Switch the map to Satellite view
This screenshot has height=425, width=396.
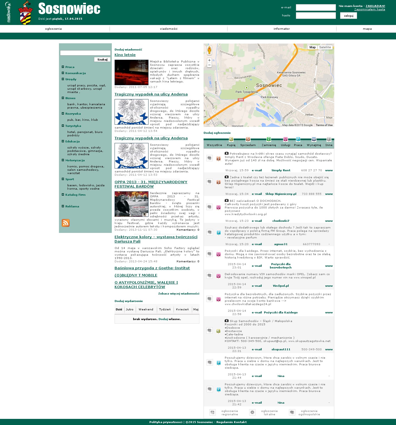[325, 47]
